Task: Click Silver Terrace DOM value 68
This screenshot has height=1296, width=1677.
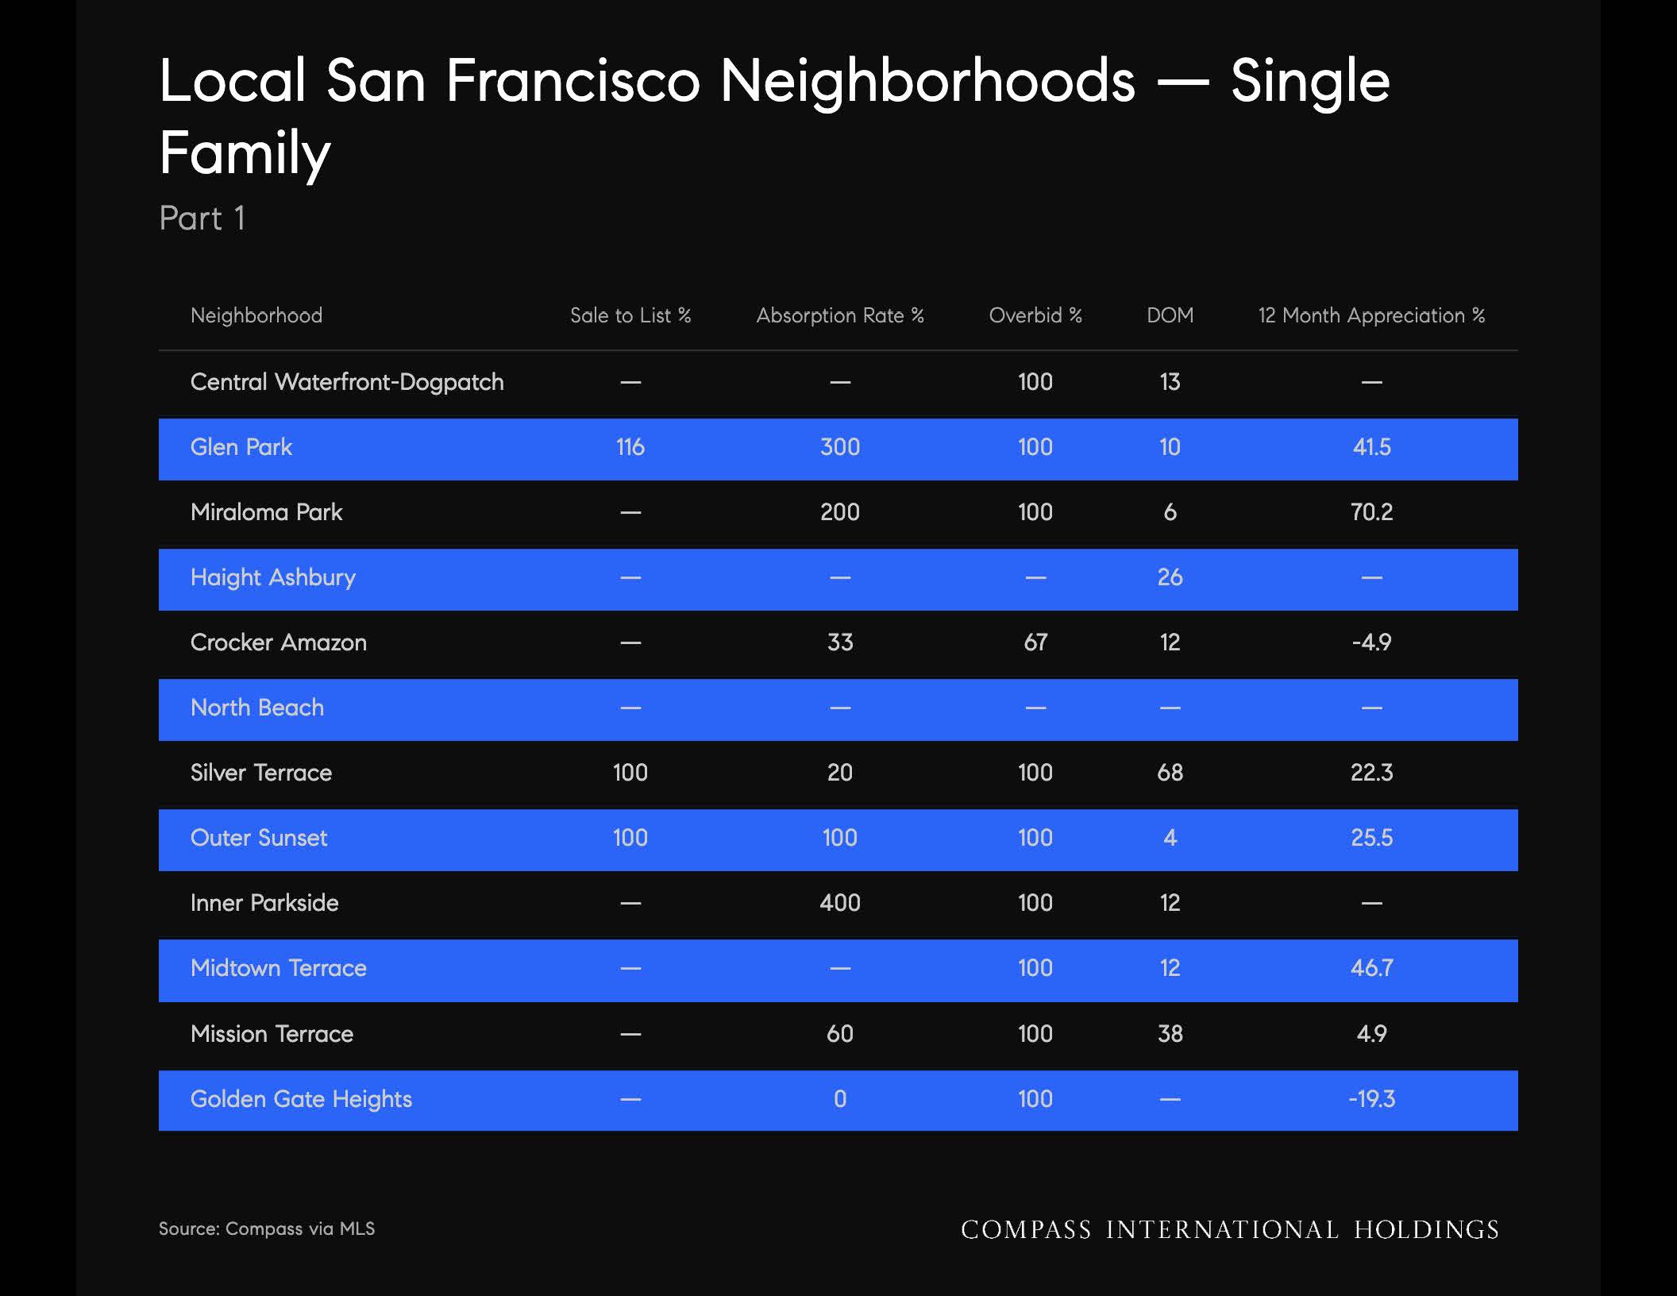Action: [x=1170, y=773]
